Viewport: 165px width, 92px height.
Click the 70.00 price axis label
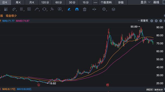click(x=160, y=43)
